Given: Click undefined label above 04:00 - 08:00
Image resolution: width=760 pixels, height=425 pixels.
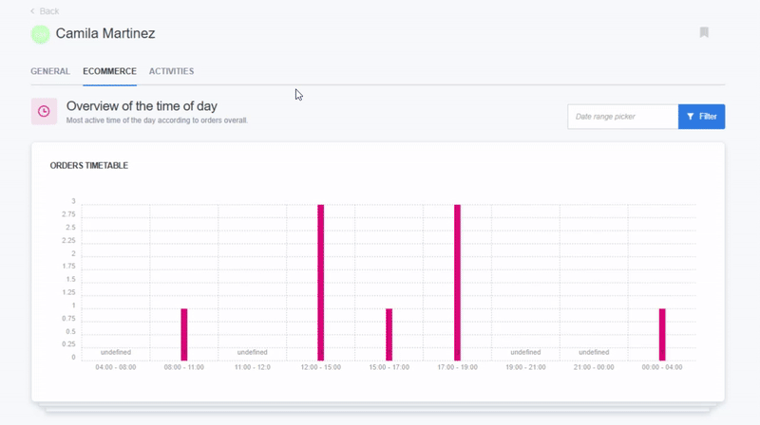Looking at the screenshot, I should pyautogui.click(x=116, y=352).
